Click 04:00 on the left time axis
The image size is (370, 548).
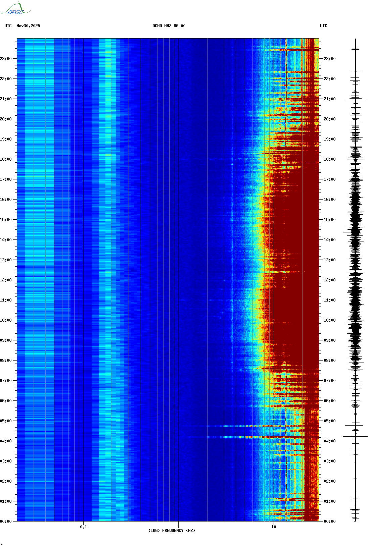6,441
